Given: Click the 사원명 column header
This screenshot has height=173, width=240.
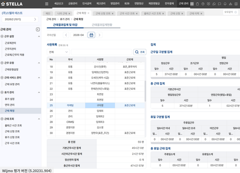Looking at the screenshot, I should coord(100,60).
